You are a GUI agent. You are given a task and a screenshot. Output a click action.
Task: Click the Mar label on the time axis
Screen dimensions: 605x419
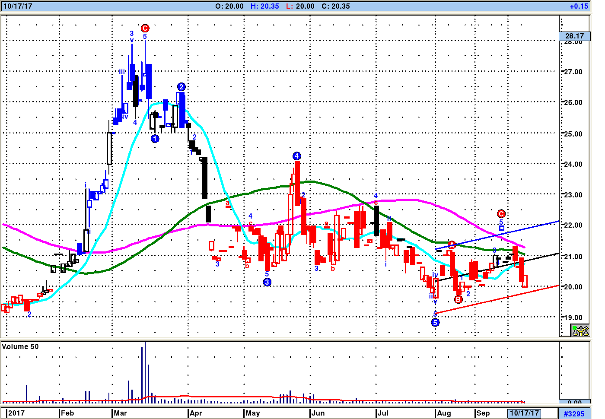(120, 413)
